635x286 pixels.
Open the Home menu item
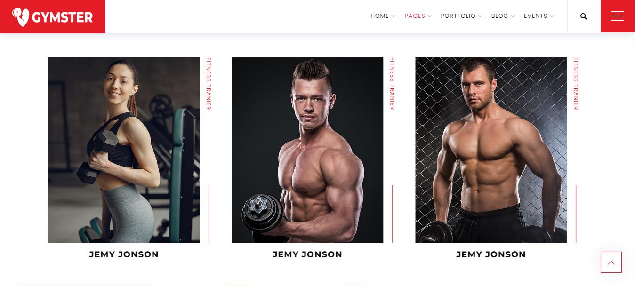379,16
